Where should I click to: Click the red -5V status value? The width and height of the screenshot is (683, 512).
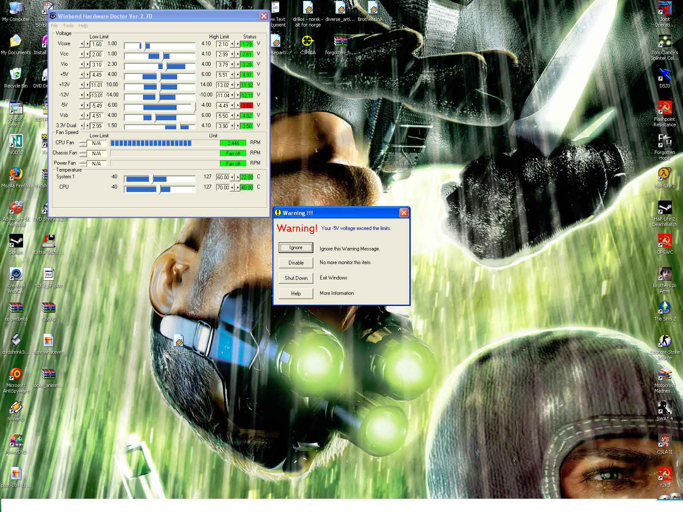[247, 105]
